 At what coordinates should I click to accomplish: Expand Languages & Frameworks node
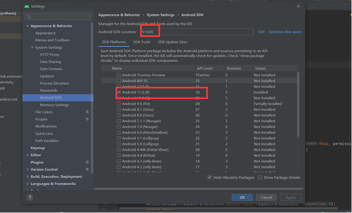[x=27, y=184]
